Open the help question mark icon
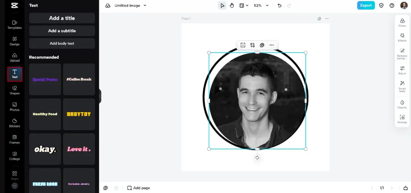 (392, 6)
